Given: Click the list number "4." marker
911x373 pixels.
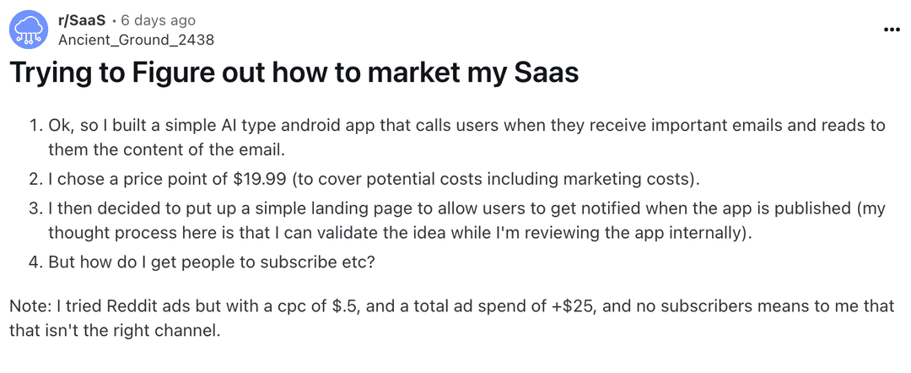Looking at the screenshot, I should point(36,262).
